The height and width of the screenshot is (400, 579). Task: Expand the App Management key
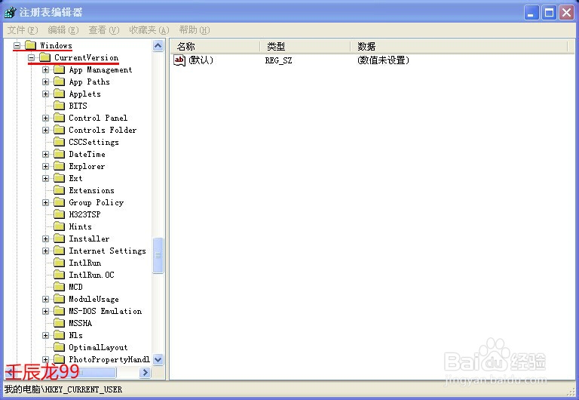click(x=45, y=70)
